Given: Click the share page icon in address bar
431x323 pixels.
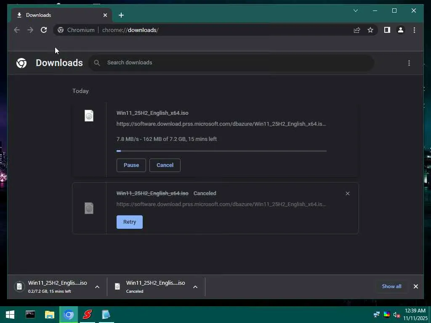Looking at the screenshot, I should pyautogui.click(x=357, y=30).
